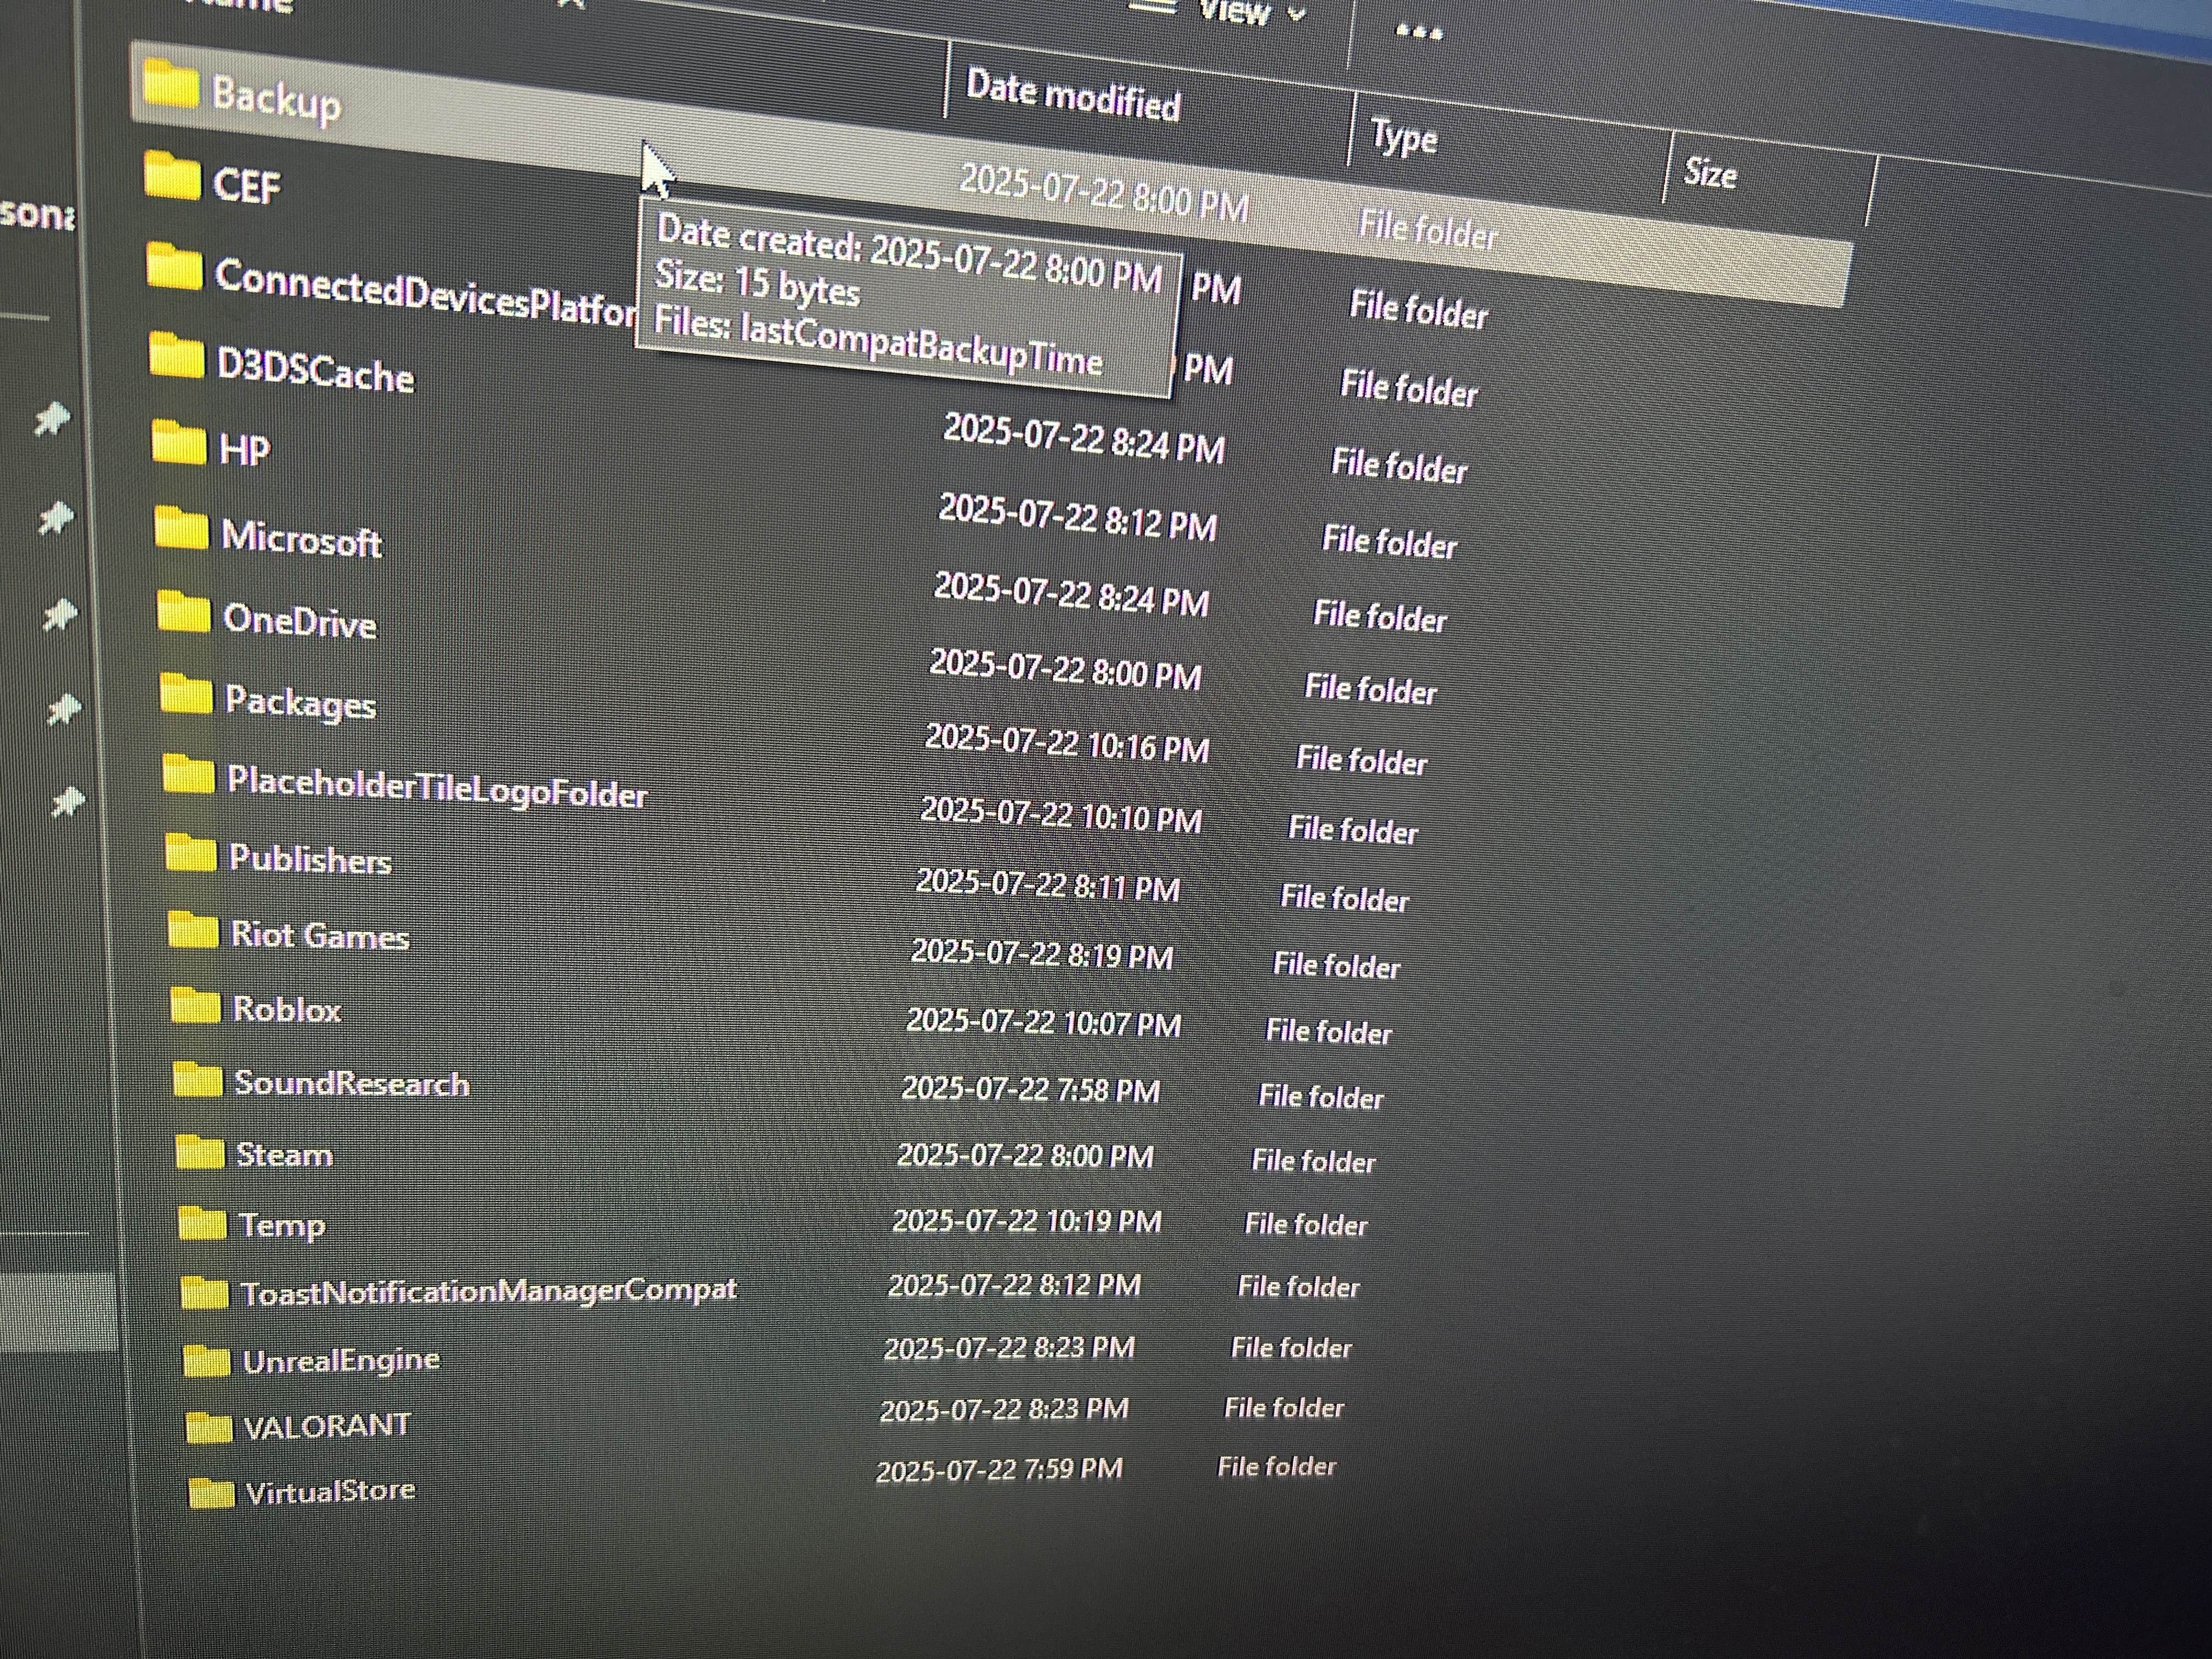Click the Roblox folder name
Image resolution: width=2212 pixels, height=1659 pixels.
pos(287,1009)
